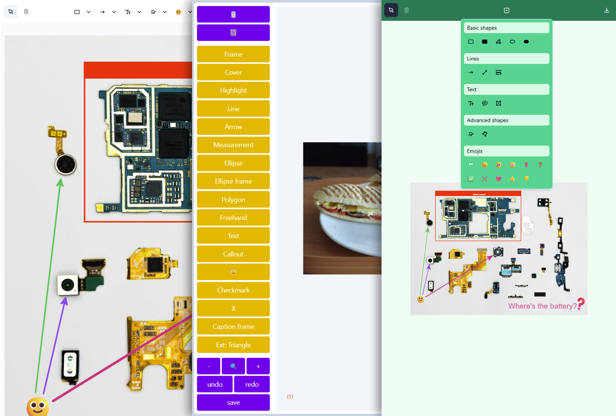Screen dimensions: 616x416
Task: Activate the select cursor in green toolbar
Action: pos(391,10)
